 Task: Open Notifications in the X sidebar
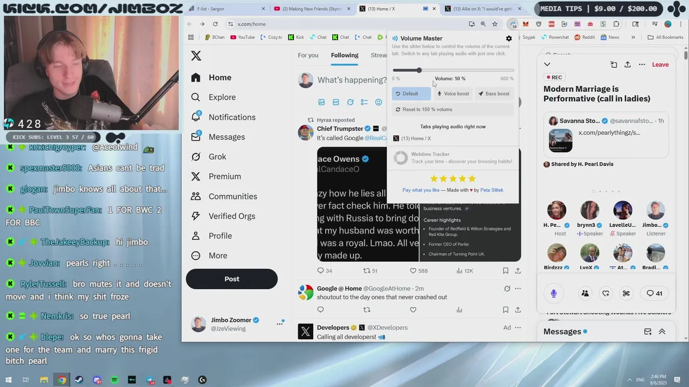223,117
